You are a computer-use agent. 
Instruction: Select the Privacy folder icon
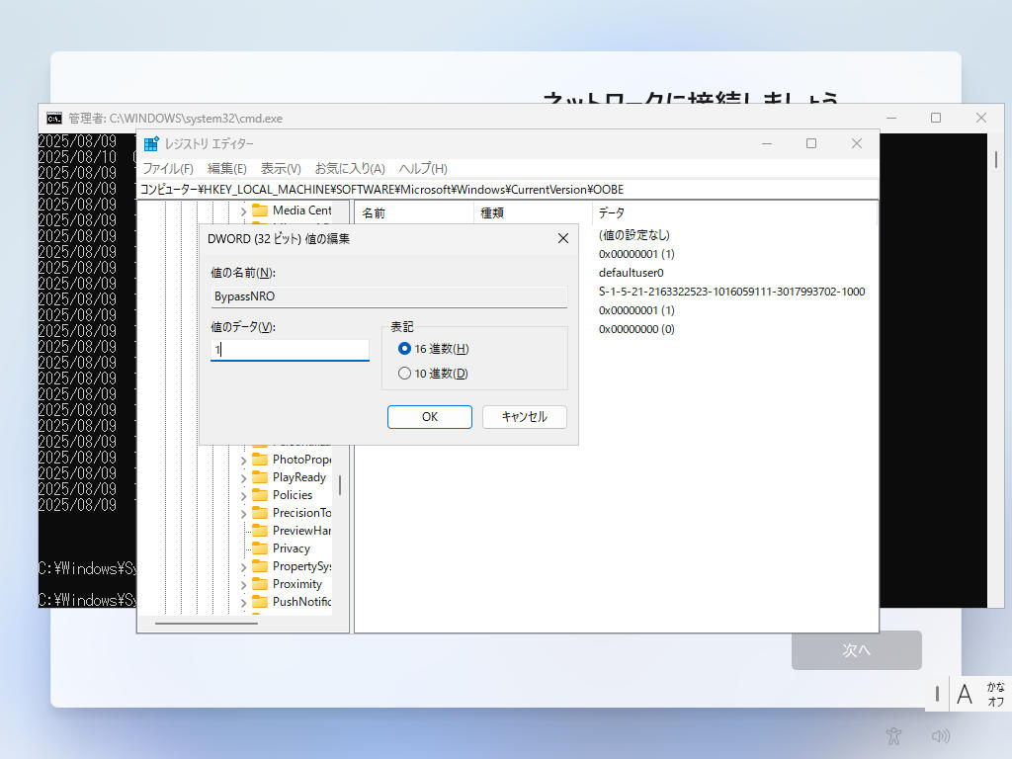pyautogui.click(x=260, y=548)
